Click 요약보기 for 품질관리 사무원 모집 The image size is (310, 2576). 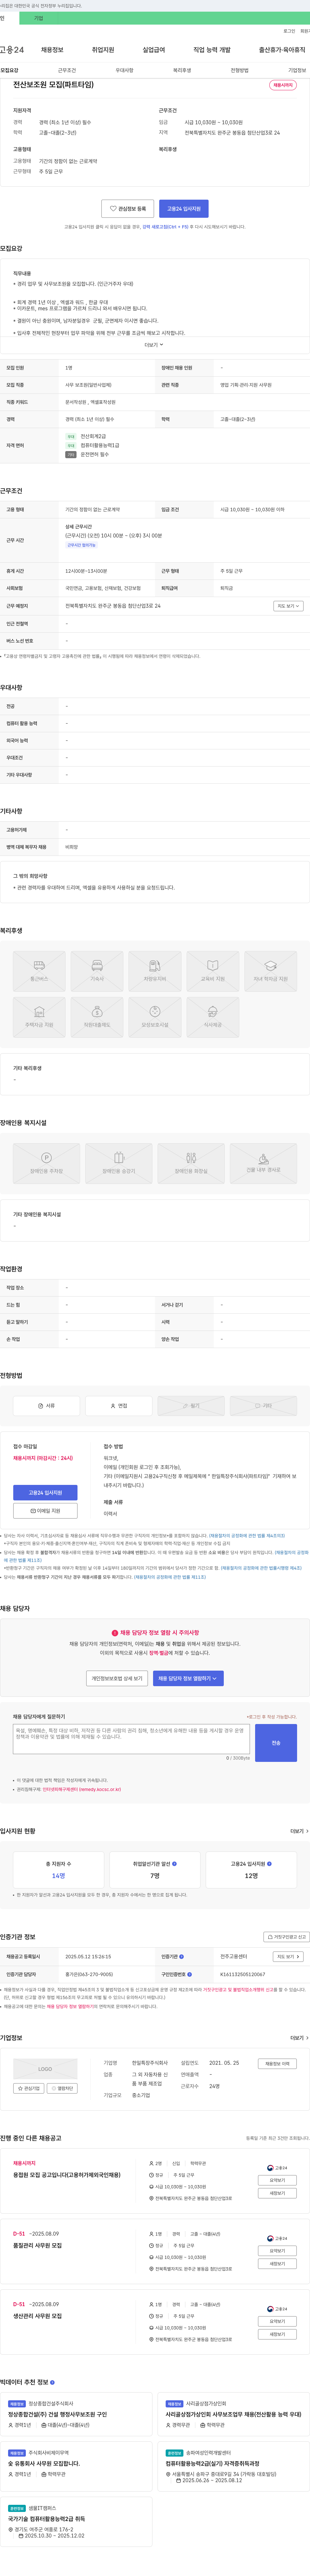coord(277,2251)
